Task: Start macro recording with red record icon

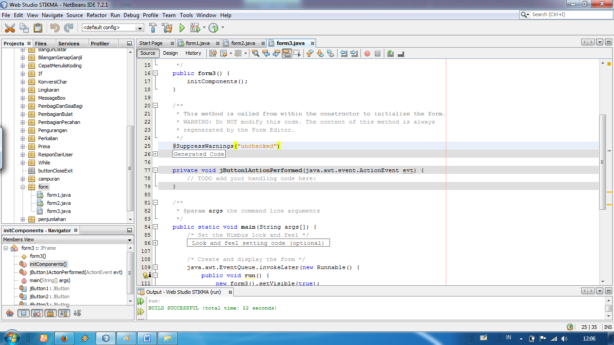Action: (367, 53)
